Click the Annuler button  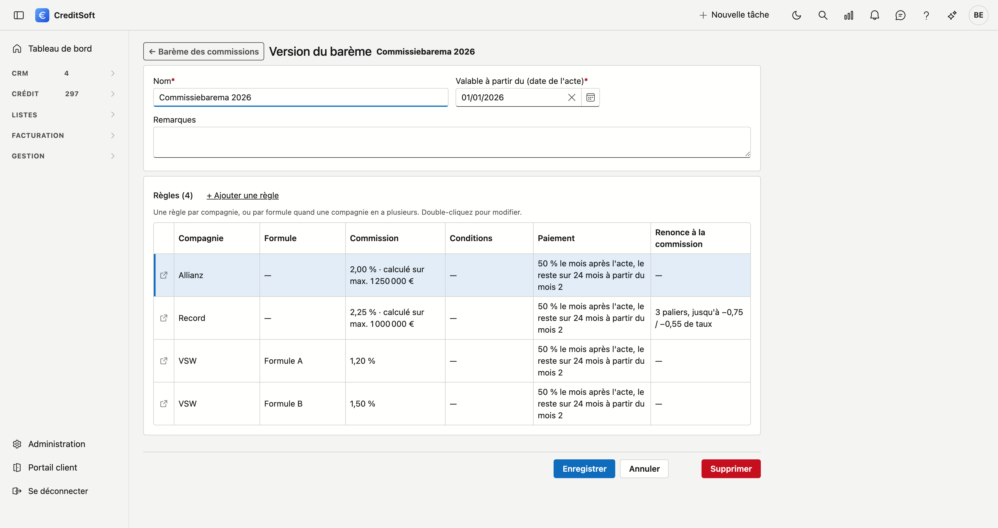click(x=644, y=469)
